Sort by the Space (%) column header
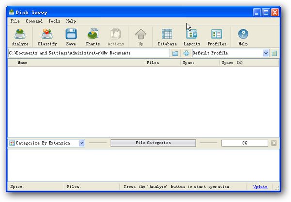Screen dimensions: 291x202 pos(249,63)
